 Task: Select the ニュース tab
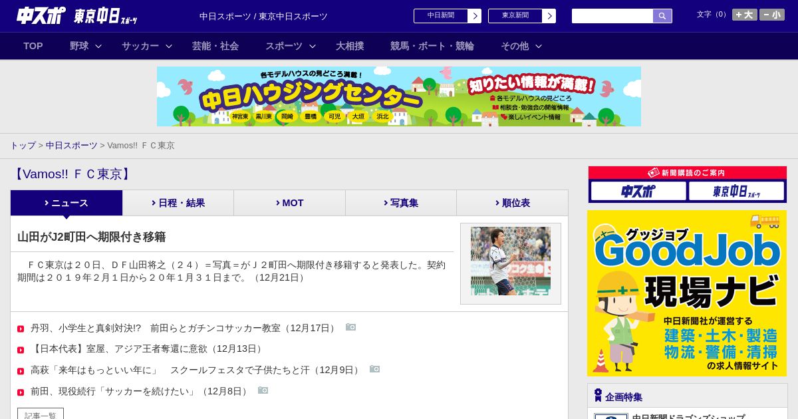(x=66, y=203)
